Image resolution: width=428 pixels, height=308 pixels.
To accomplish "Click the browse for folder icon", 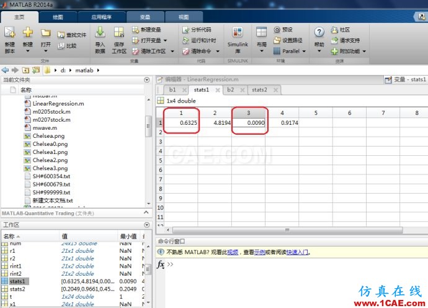I will (36, 70).
